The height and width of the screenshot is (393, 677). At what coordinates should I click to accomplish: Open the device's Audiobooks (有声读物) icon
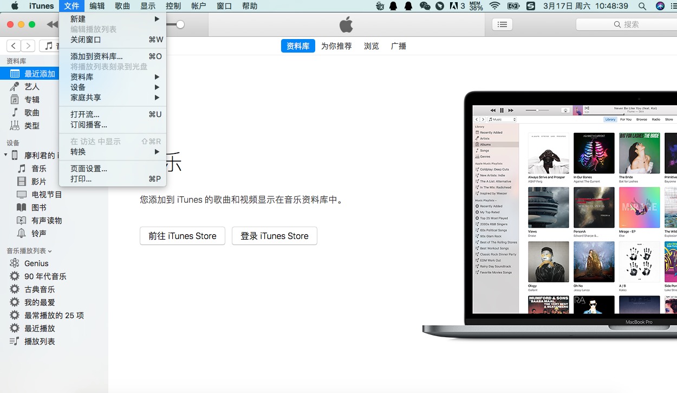pos(22,221)
